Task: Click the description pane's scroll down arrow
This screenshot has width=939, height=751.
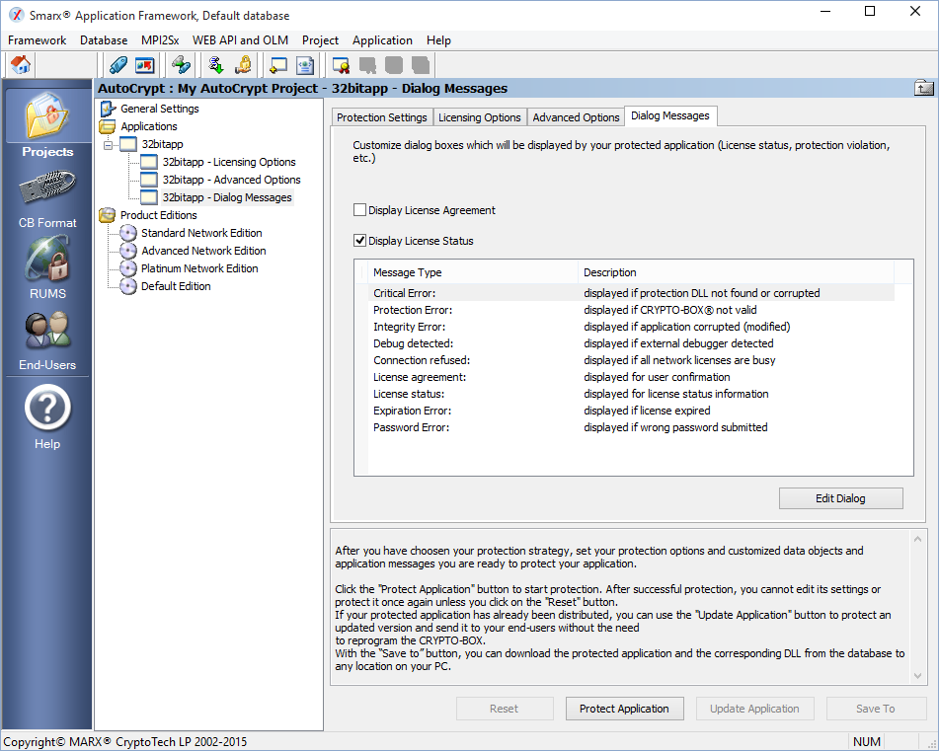Action: pos(919,676)
